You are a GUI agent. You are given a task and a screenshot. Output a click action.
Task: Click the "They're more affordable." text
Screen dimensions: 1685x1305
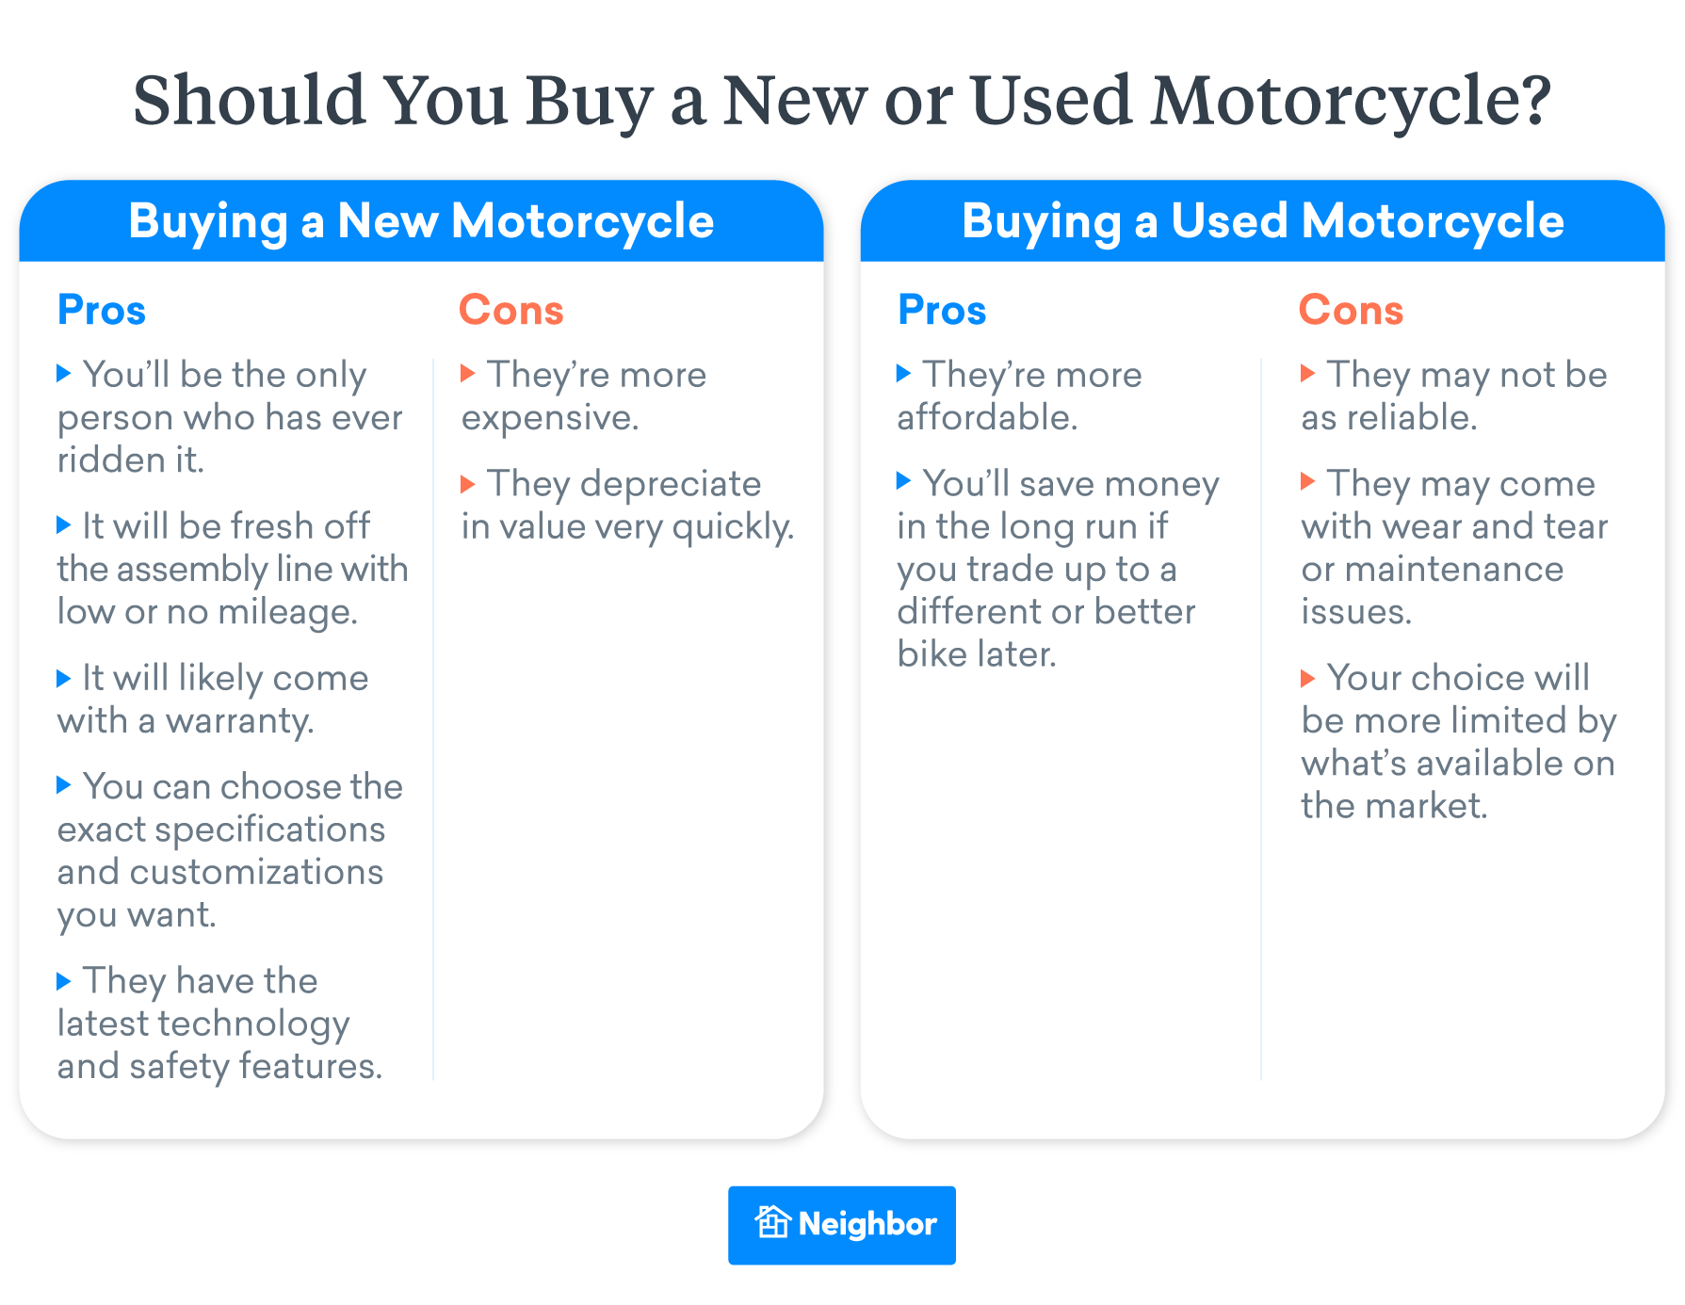point(1019,395)
